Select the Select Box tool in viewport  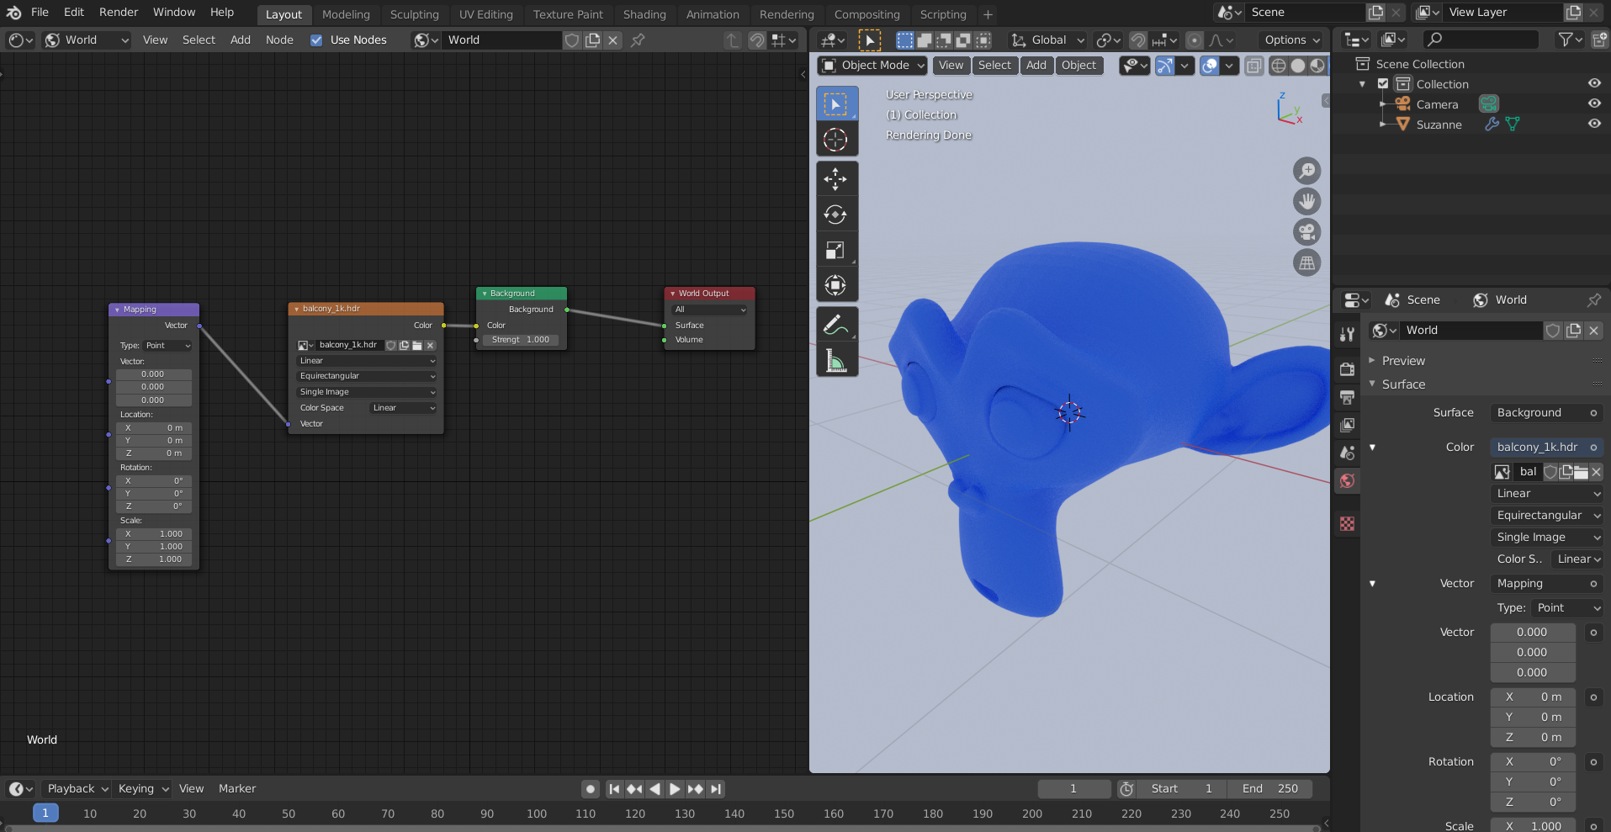[x=835, y=104]
